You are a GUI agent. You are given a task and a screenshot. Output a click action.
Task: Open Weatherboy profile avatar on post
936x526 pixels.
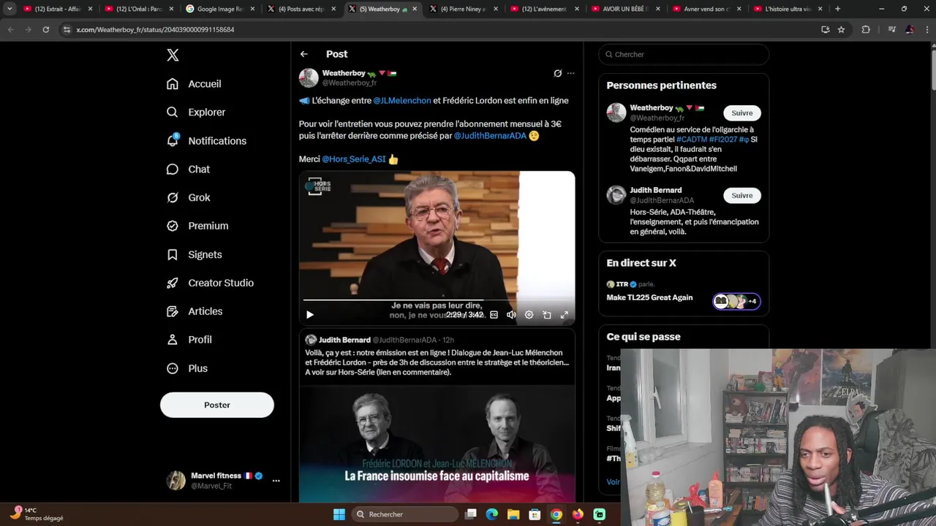(x=309, y=77)
